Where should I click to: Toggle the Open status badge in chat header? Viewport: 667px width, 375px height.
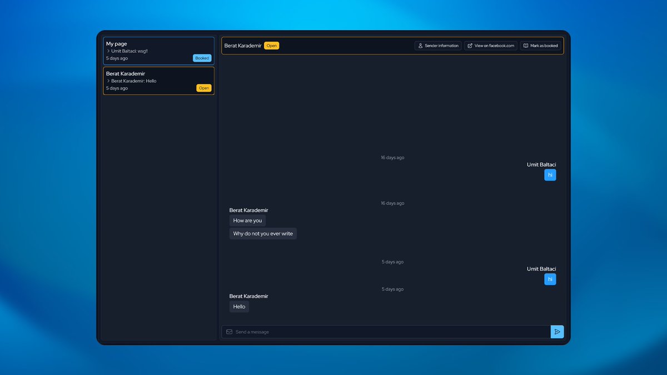[271, 46]
